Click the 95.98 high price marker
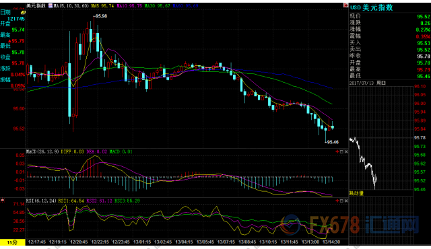 pos(100,16)
